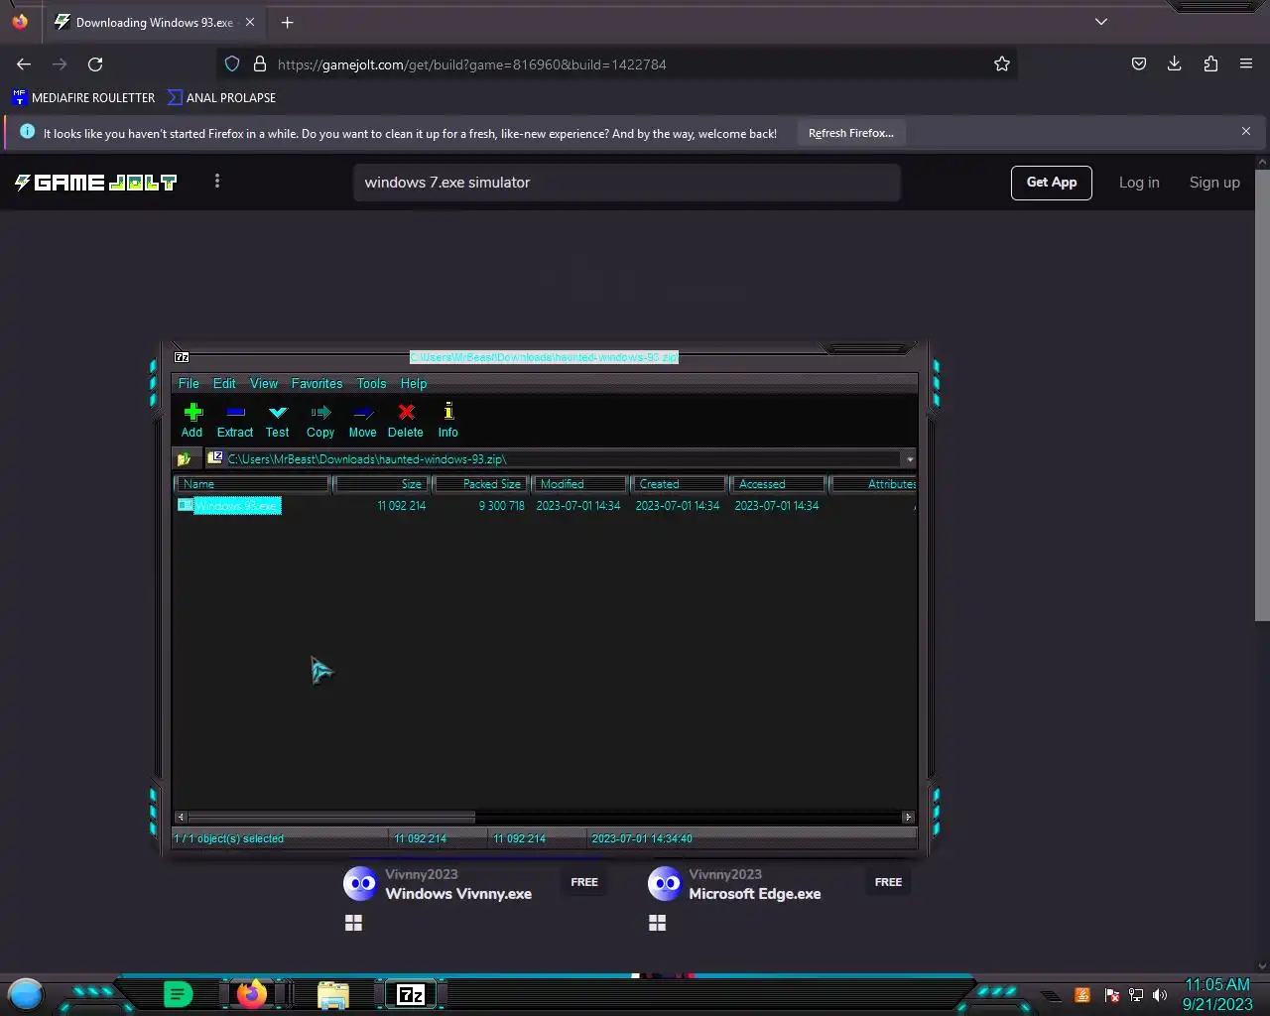This screenshot has width=1270, height=1016.
Task: Sort by Modified column header
Action: 581,484
